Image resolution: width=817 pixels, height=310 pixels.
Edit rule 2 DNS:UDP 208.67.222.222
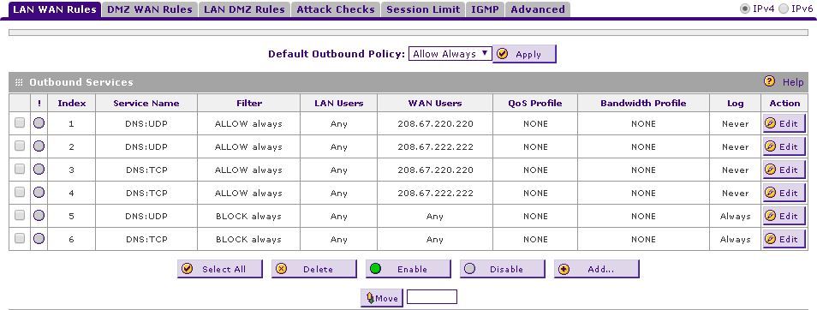pyautogui.click(x=784, y=146)
